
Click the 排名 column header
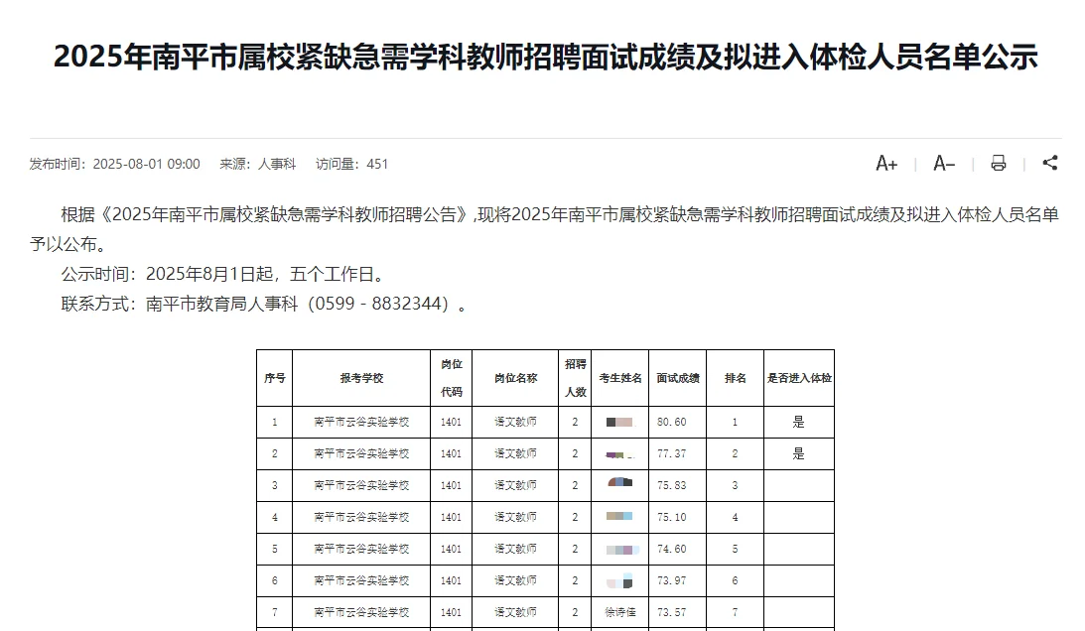point(735,378)
